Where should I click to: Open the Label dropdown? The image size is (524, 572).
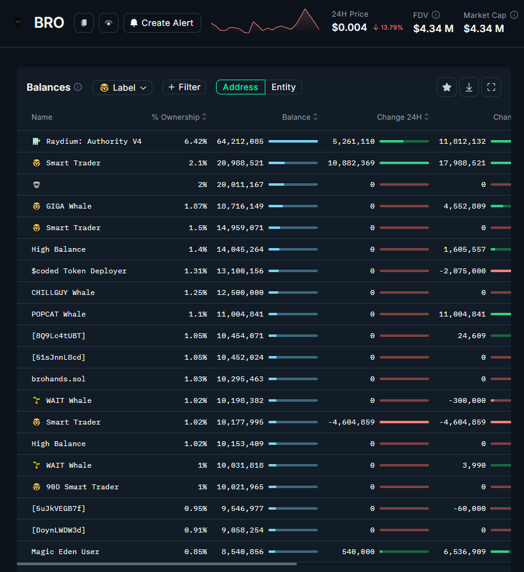123,88
